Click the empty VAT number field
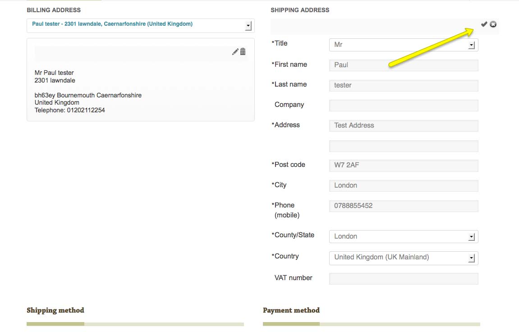This screenshot has width=519, height=332. [403, 279]
